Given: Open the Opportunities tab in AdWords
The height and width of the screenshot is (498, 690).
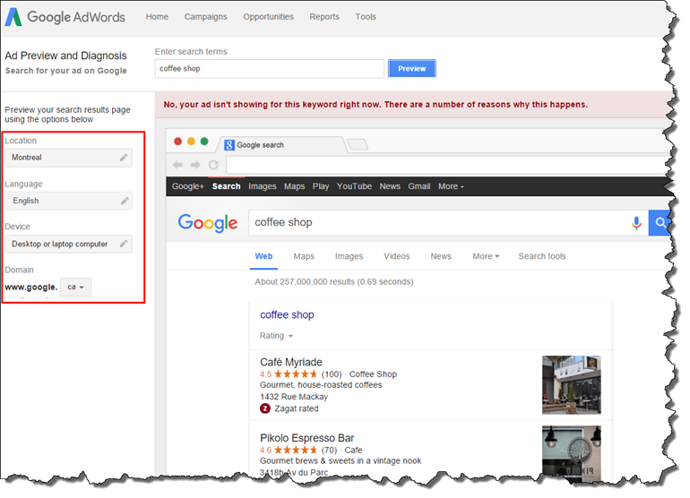Looking at the screenshot, I should [x=268, y=17].
